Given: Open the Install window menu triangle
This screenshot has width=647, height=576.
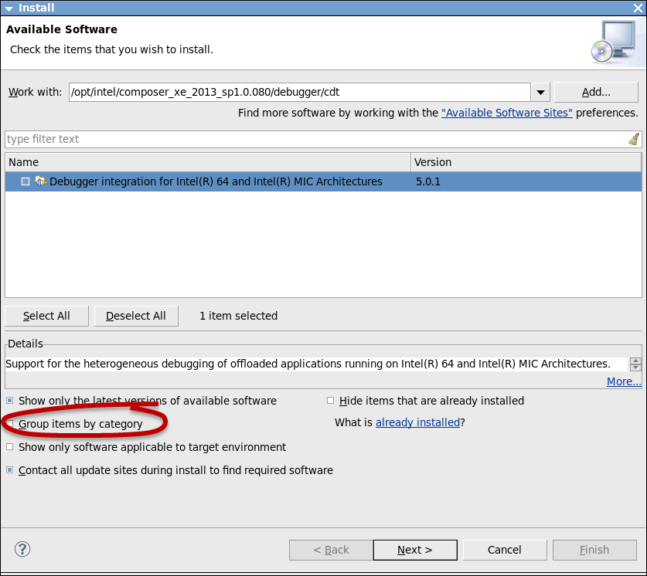Looking at the screenshot, I should [x=9, y=8].
